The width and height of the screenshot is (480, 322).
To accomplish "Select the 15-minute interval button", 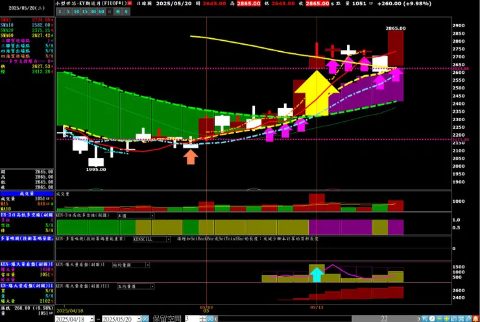I will [85, 12].
